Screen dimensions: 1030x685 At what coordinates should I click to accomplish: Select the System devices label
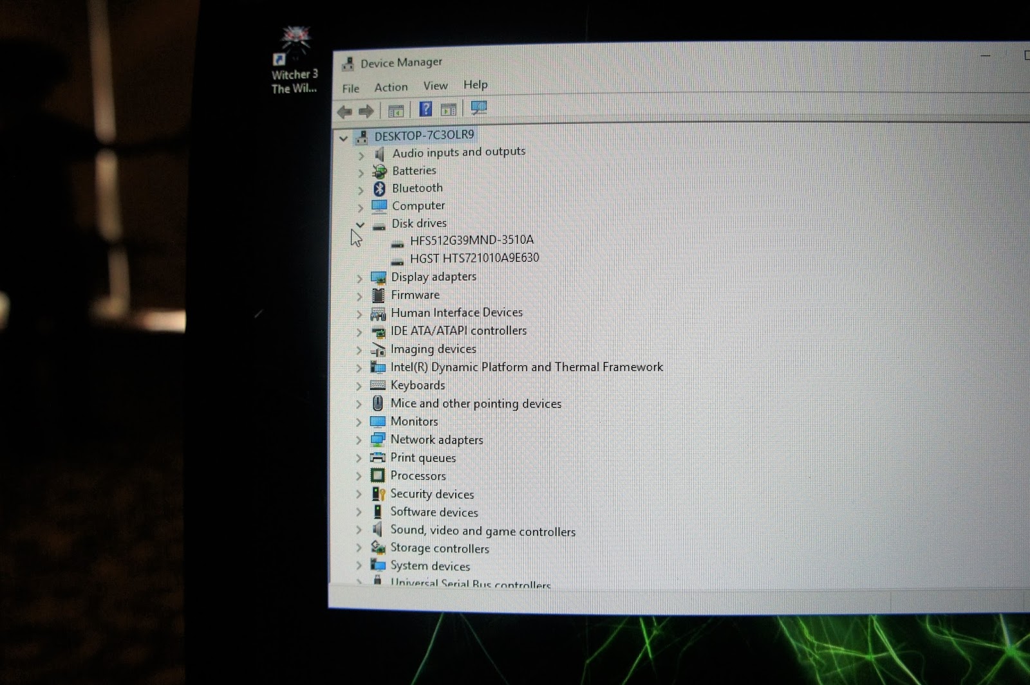tap(430, 566)
